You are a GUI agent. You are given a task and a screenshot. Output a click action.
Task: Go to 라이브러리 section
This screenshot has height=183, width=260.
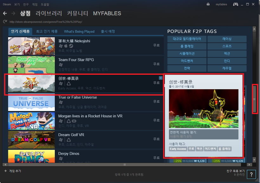click(49, 13)
